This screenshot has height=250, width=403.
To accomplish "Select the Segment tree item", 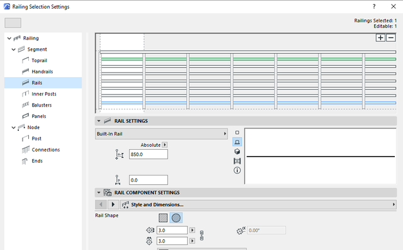I will click(37, 49).
